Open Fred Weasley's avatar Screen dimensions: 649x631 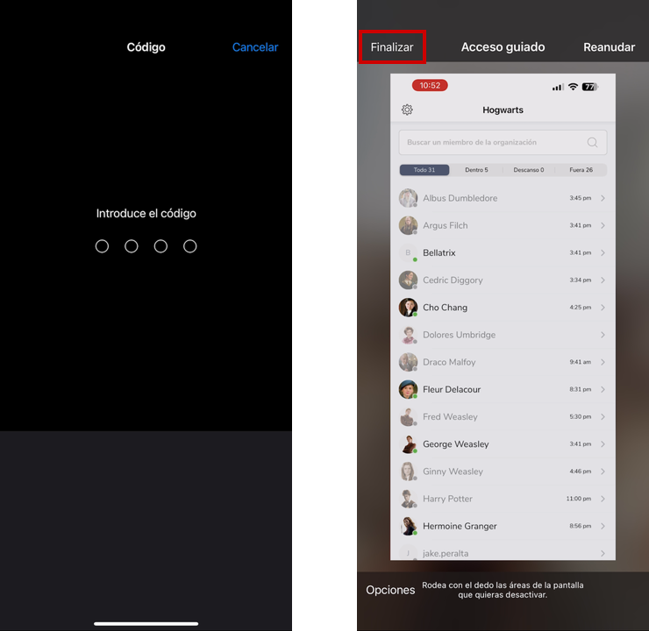[408, 416]
